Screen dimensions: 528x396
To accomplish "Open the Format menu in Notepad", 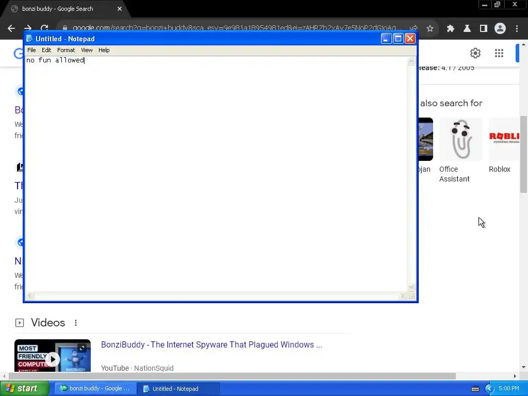I will pyautogui.click(x=66, y=50).
